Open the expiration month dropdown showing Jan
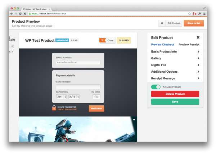The width and height of the screenshot is (216, 154). pyautogui.click(x=61, y=97)
